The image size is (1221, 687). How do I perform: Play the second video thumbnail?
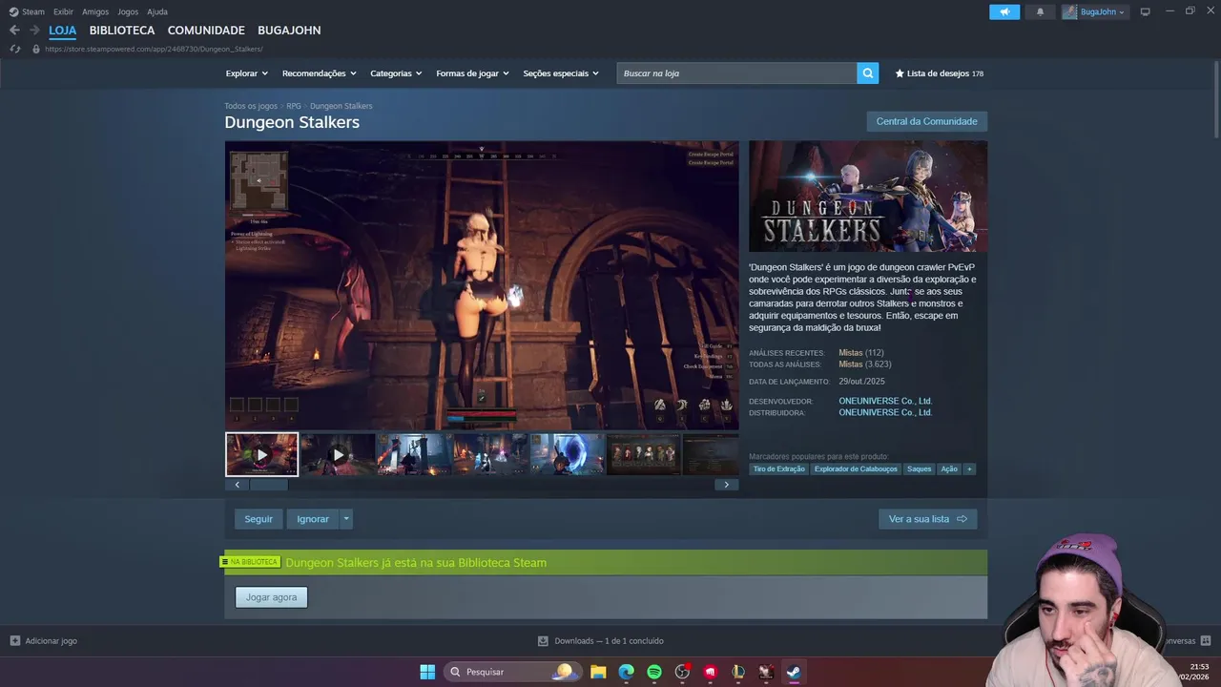[x=338, y=454]
